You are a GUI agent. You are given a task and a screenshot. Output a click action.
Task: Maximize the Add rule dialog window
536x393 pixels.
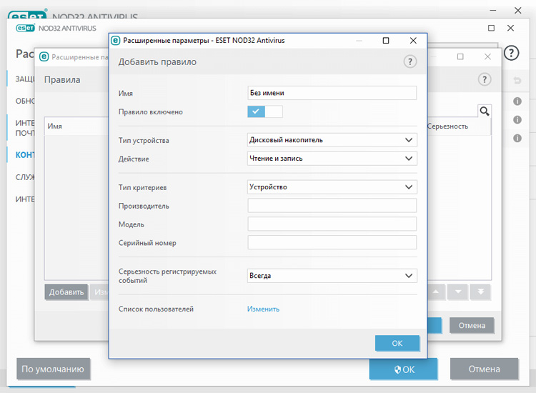(386, 40)
